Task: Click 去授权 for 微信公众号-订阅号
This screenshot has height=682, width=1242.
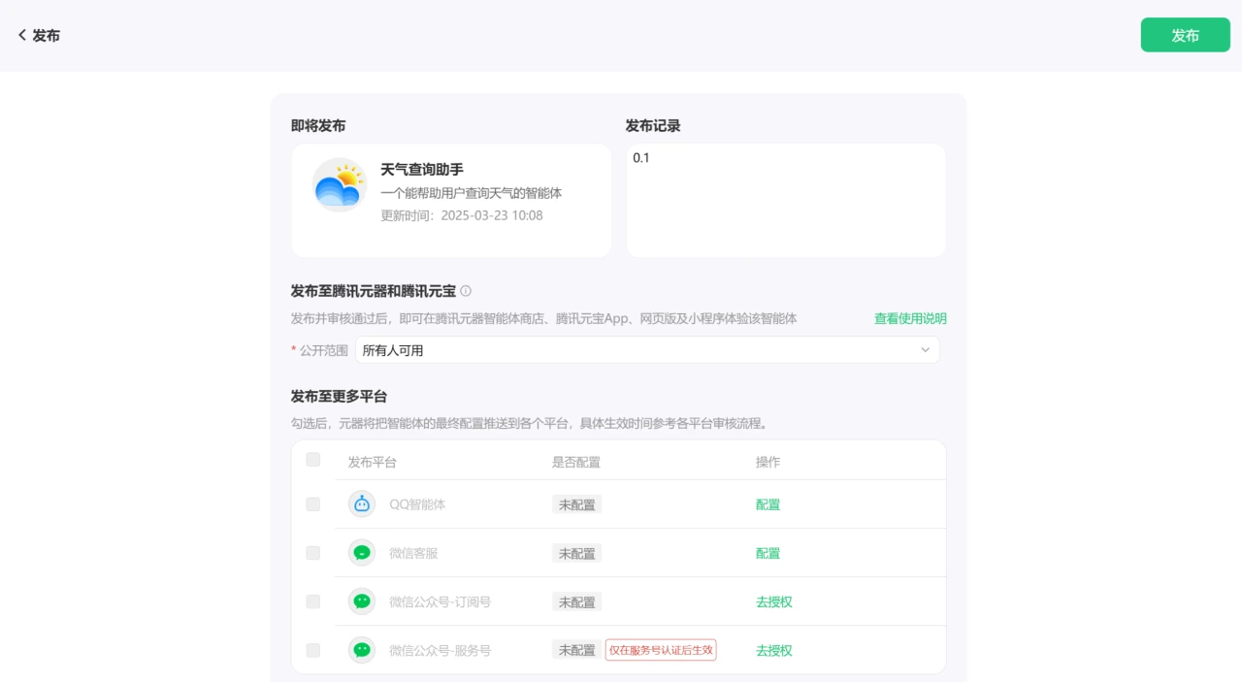Action: click(x=773, y=601)
